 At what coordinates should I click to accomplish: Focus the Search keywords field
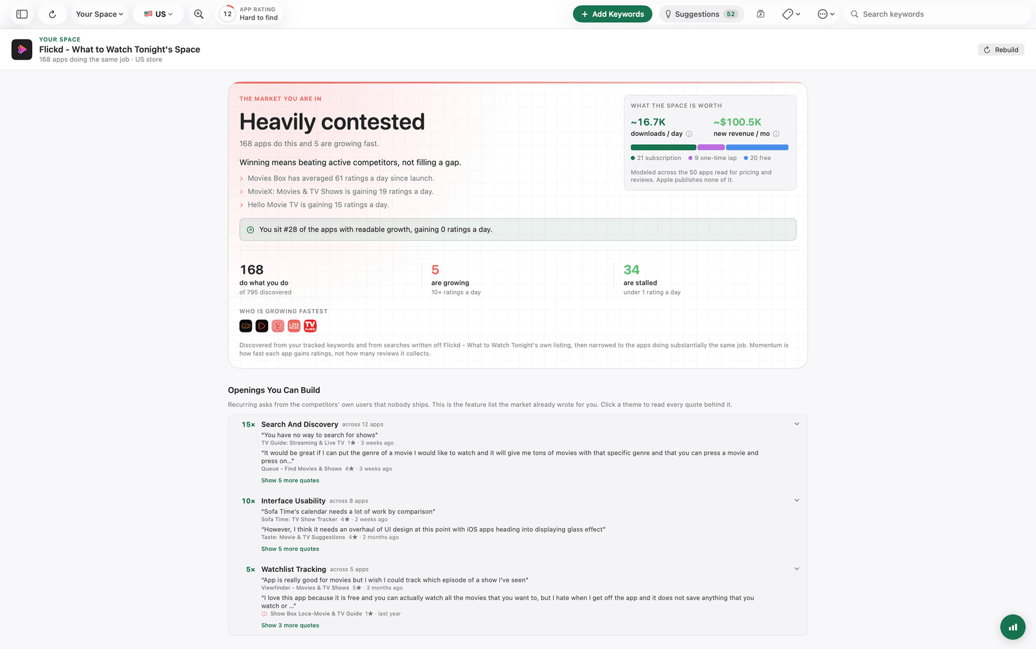[938, 14]
